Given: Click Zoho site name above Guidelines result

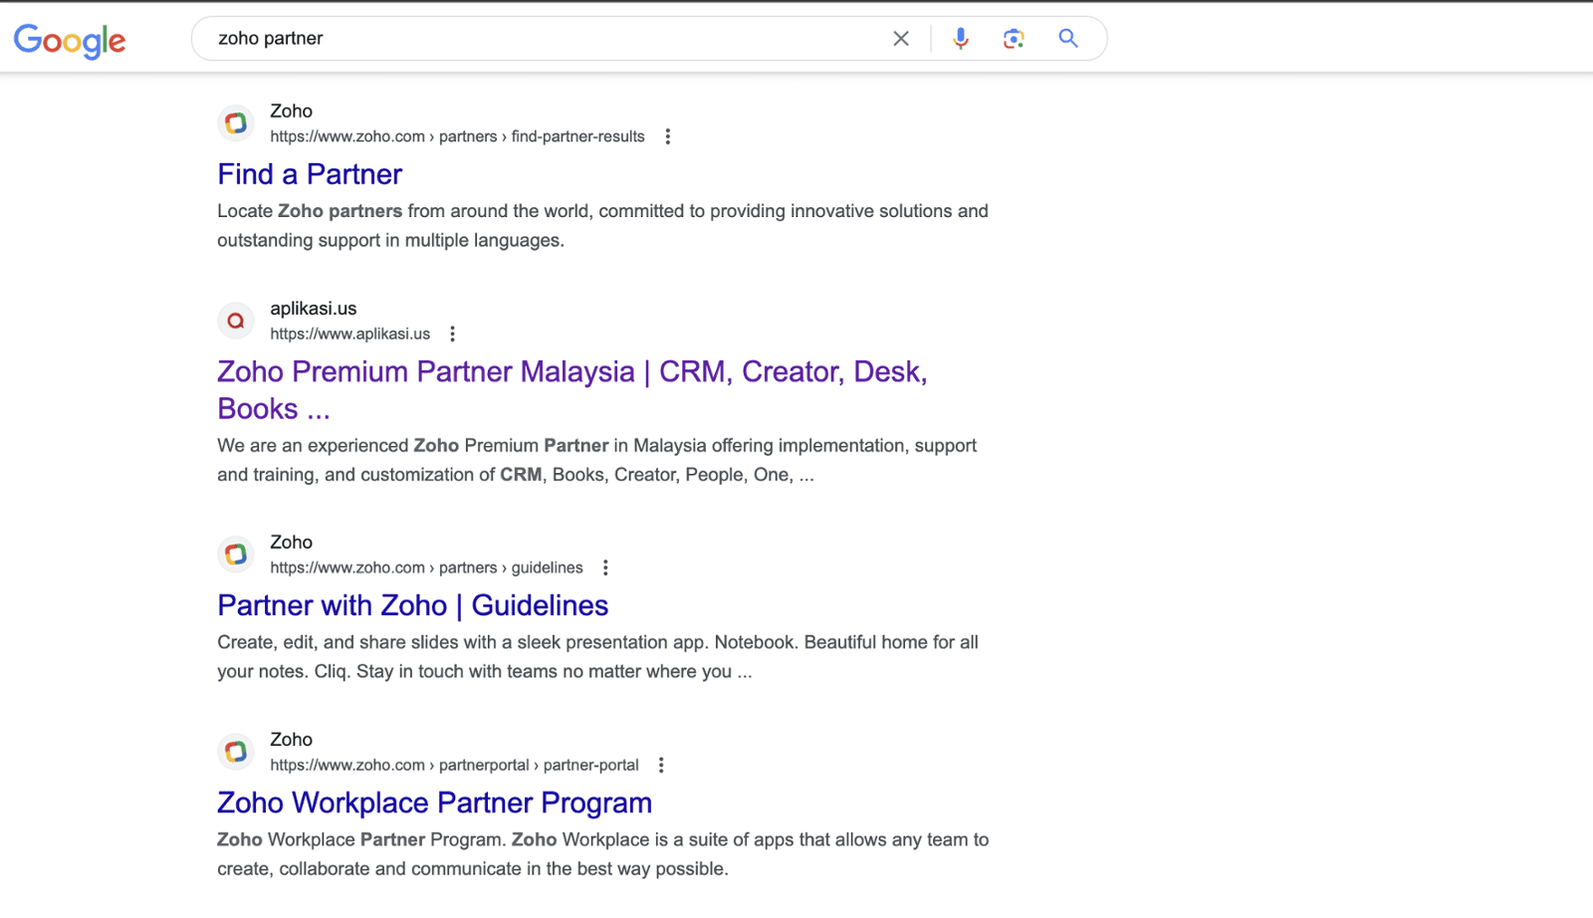Looking at the screenshot, I should [291, 543].
